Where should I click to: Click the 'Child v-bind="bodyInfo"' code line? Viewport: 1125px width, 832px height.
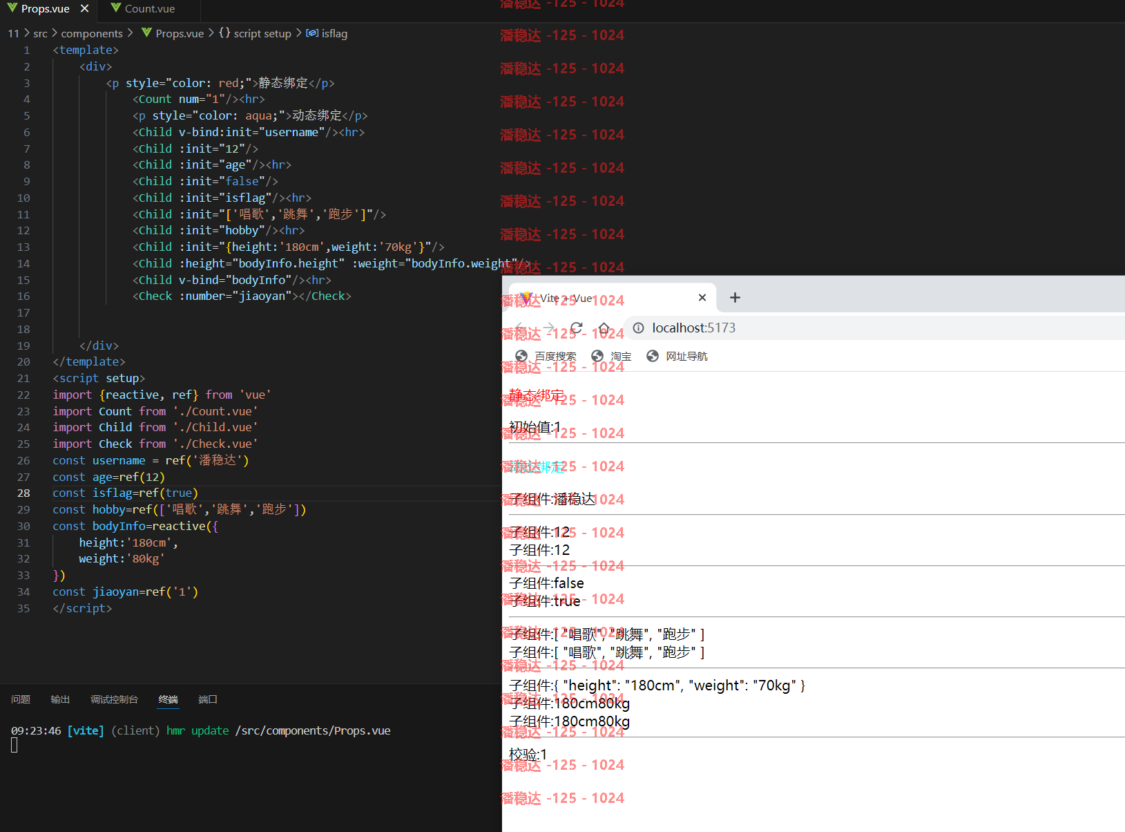[x=231, y=280]
